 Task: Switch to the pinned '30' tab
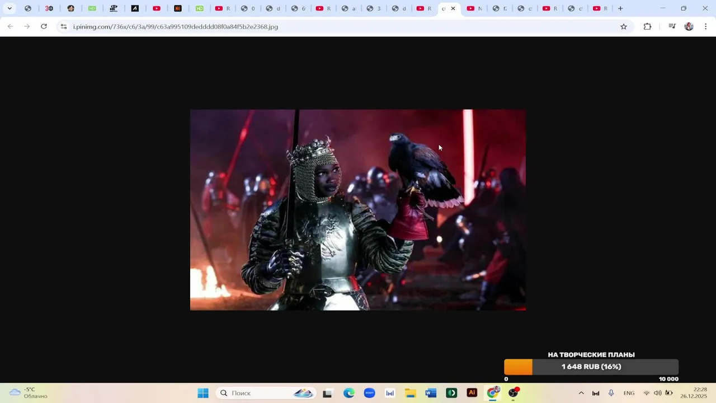(x=49, y=8)
